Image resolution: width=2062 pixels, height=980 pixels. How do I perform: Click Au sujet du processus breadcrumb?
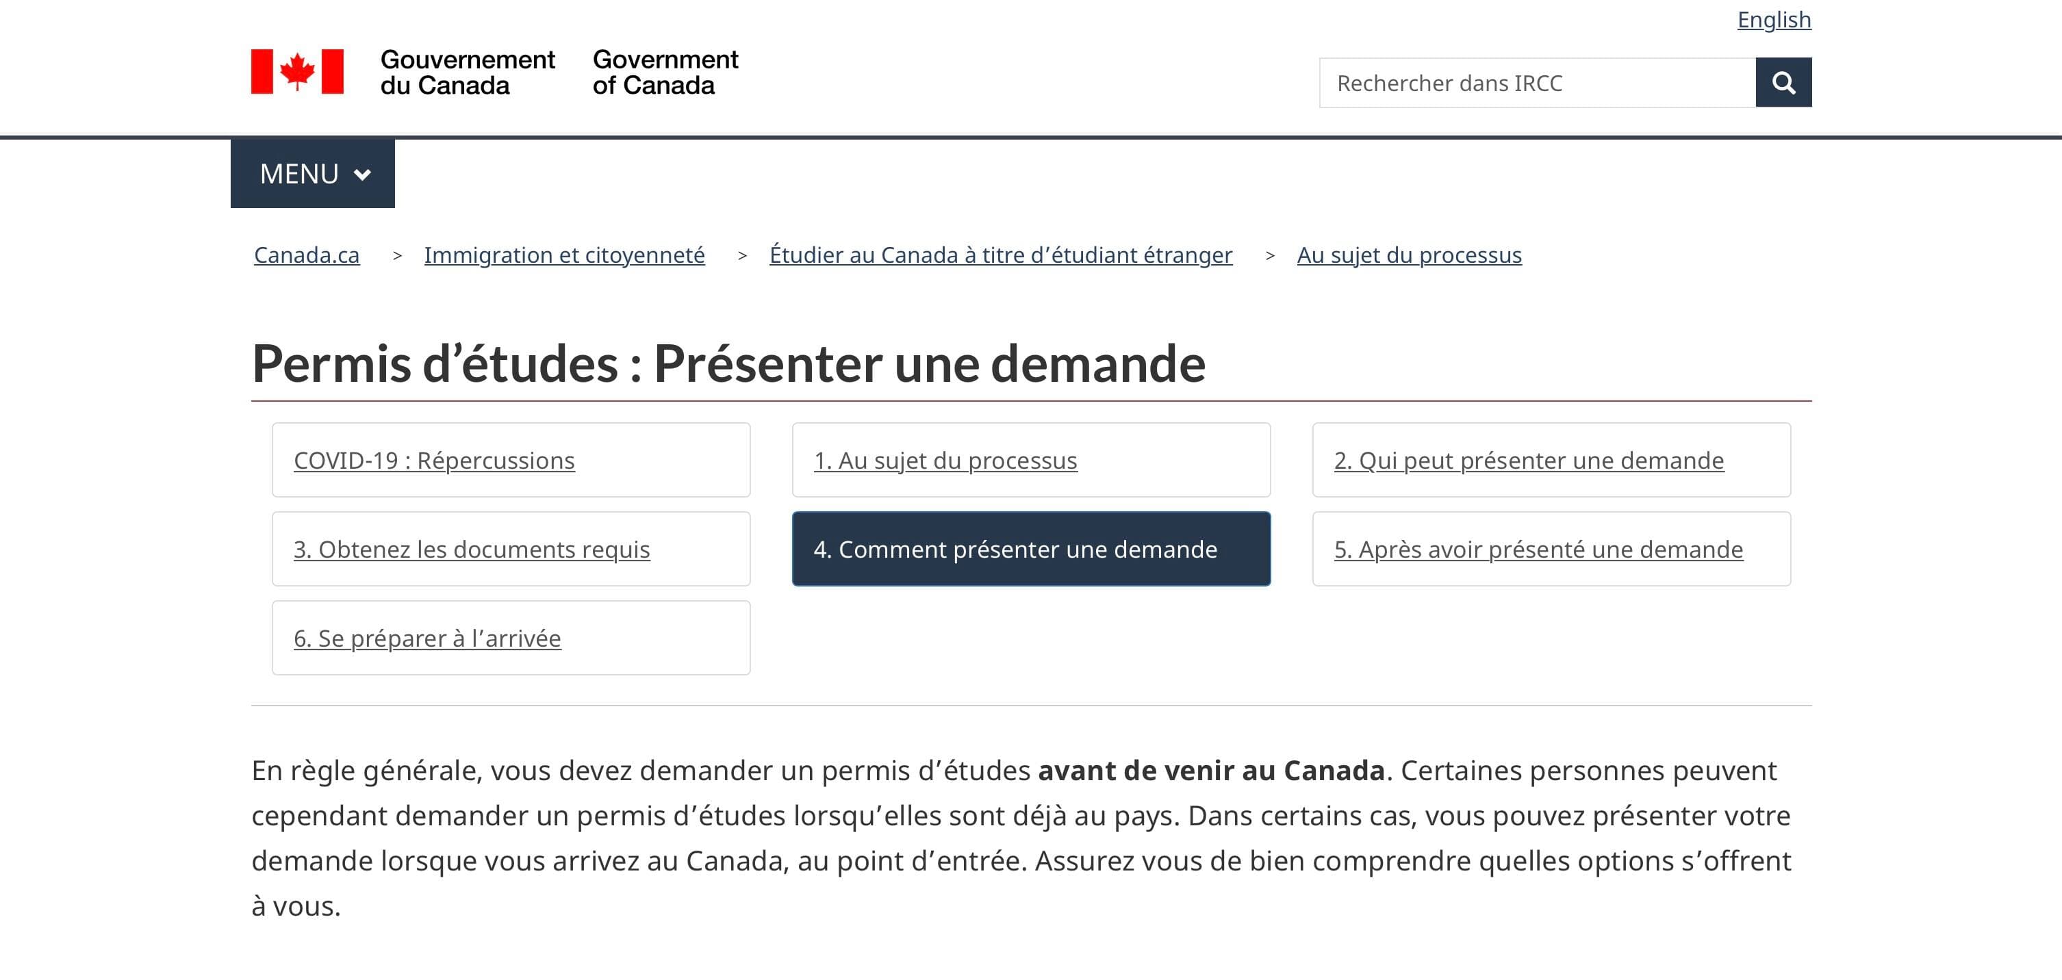[x=1409, y=255]
